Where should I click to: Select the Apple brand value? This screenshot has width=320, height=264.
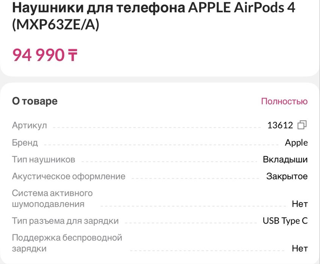(x=296, y=143)
